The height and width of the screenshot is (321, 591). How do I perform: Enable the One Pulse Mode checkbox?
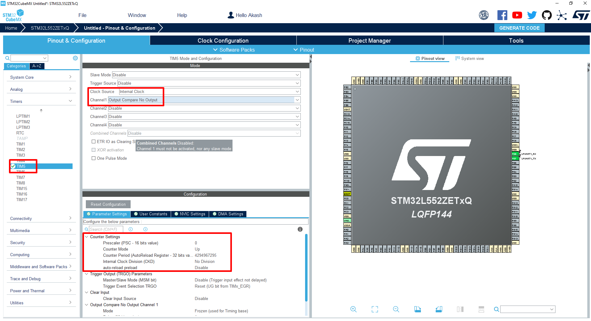point(94,158)
